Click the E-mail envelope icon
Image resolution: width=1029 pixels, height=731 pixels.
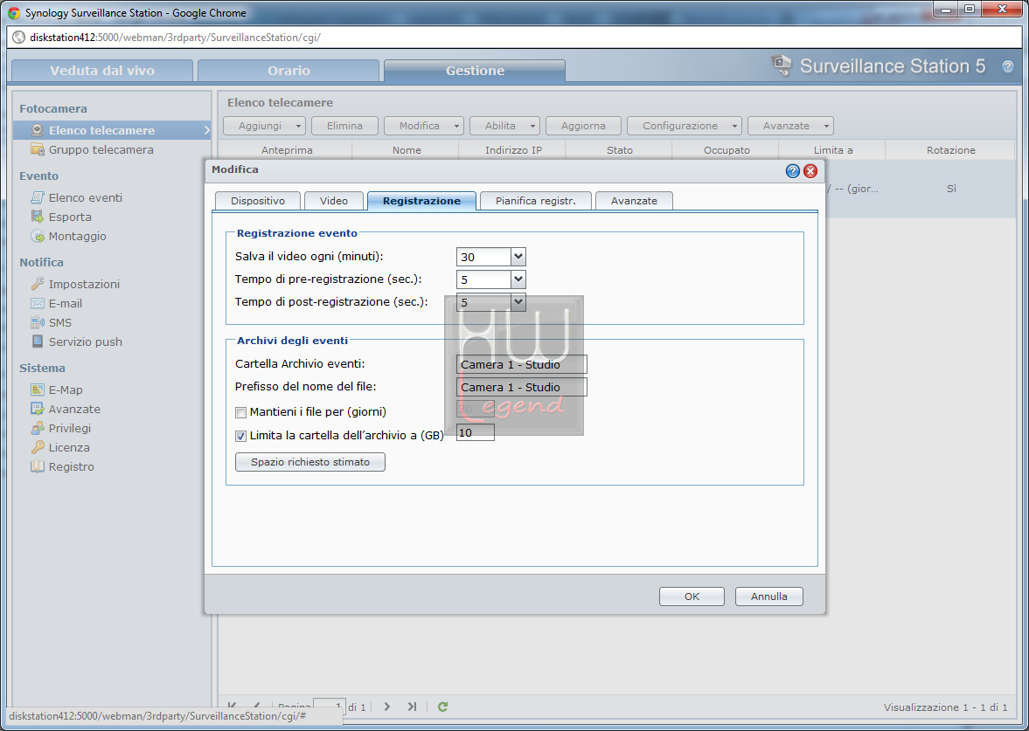(38, 303)
